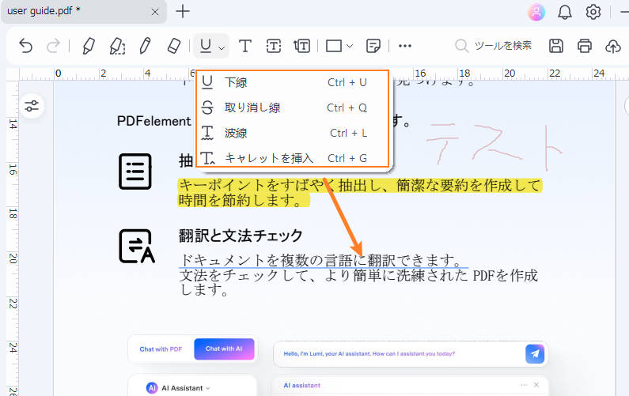Image resolution: width=629 pixels, height=396 pixels.
Task: Expand the shapes dropdown arrow
Action: click(350, 46)
